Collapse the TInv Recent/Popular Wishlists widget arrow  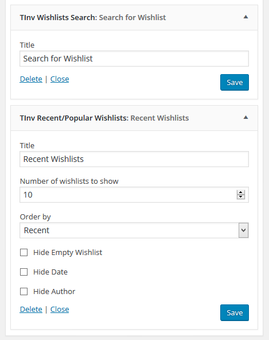point(245,118)
